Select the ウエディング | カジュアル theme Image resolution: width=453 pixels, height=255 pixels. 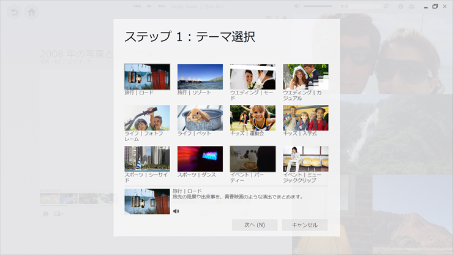pyautogui.click(x=305, y=77)
